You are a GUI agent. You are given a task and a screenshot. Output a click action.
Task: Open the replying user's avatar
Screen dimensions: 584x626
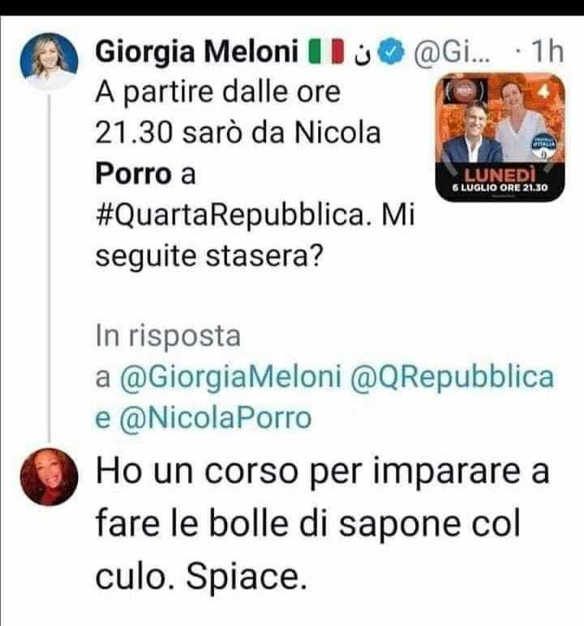(49, 477)
